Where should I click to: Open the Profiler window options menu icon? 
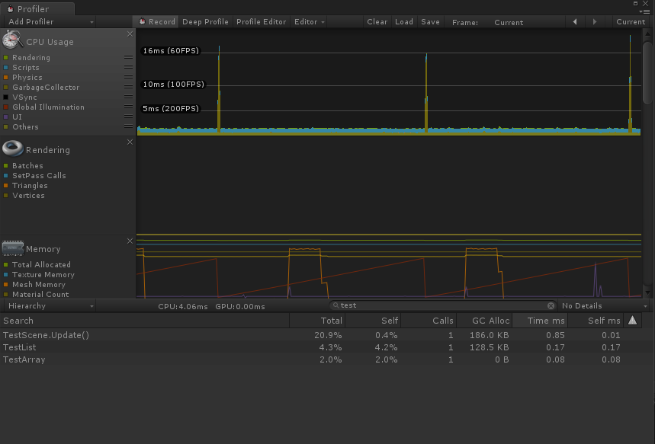644,11
